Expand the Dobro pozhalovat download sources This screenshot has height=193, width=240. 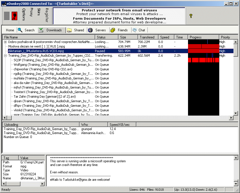pyautogui.click(x=5, y=42)
